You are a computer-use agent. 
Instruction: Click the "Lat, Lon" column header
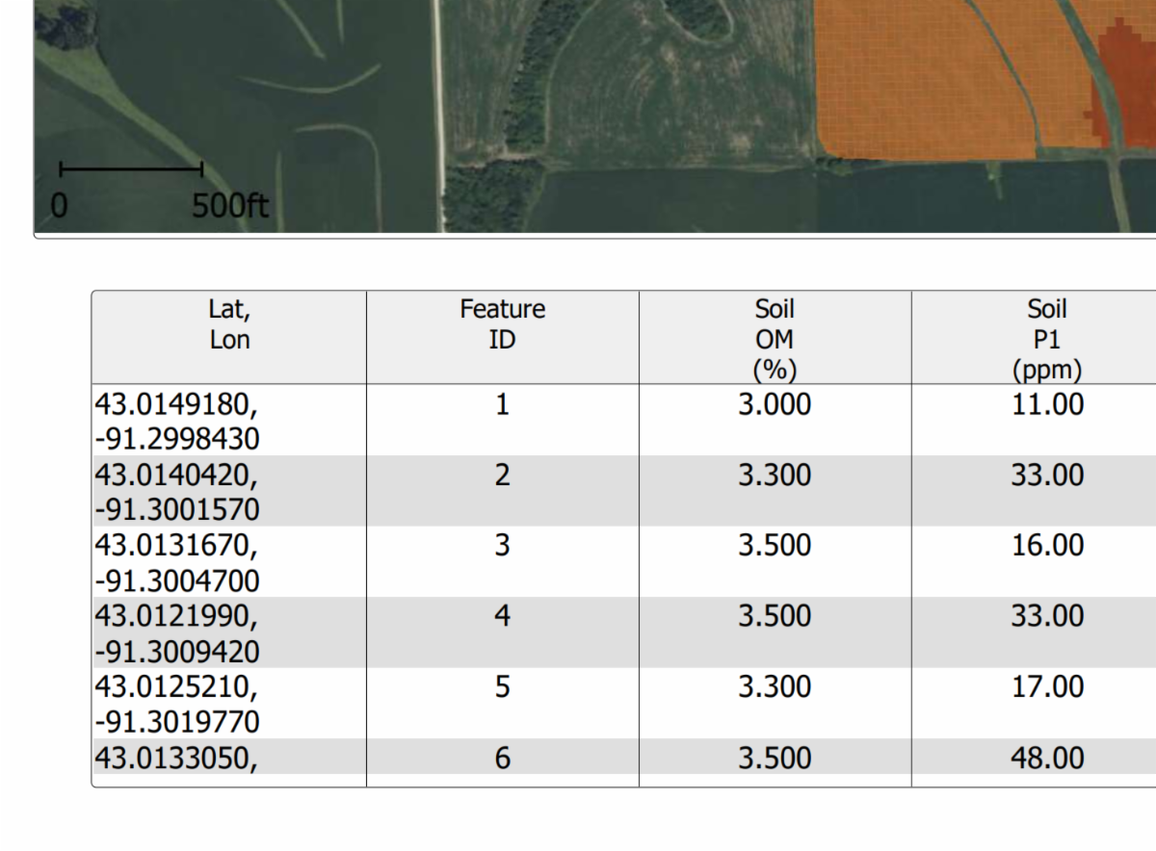coord(229,324)
